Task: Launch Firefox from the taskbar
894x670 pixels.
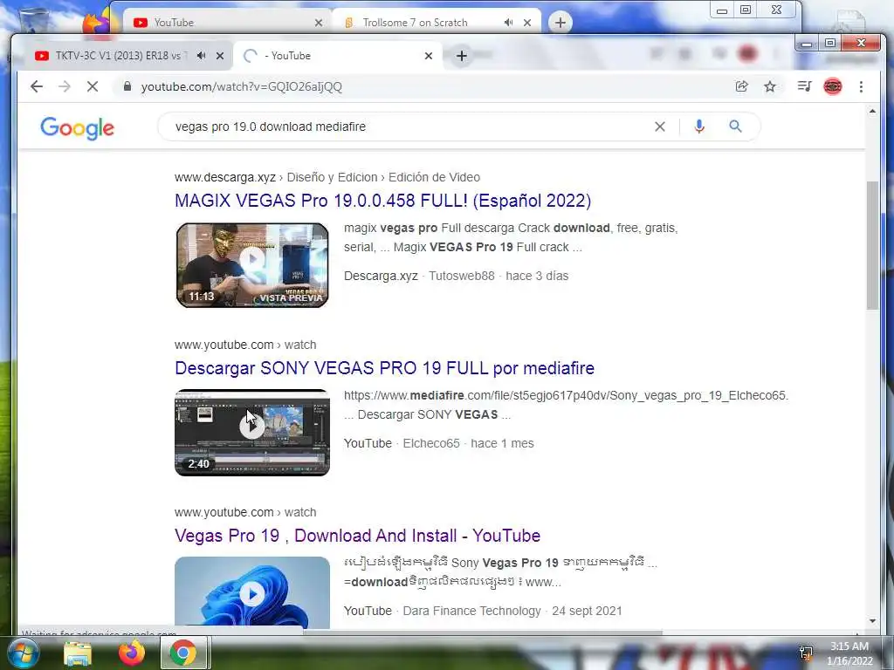Action: click(131, 653)
